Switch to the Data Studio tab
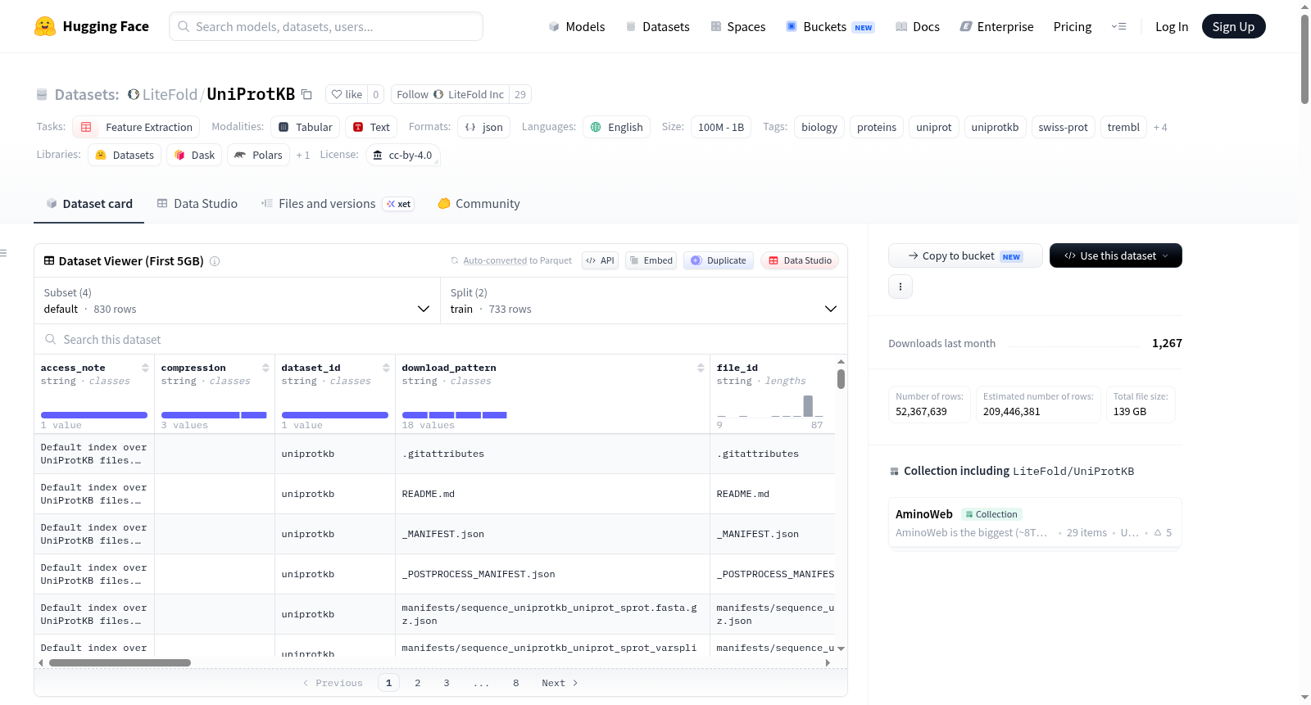Image resolution: width=1311 pixels, height=705 pixels. click(x=197, y=204)
